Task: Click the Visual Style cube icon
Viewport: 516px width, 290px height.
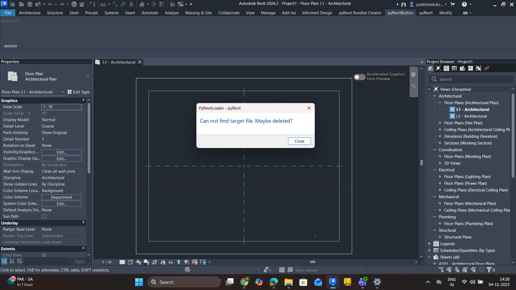Action: (130, 262)
